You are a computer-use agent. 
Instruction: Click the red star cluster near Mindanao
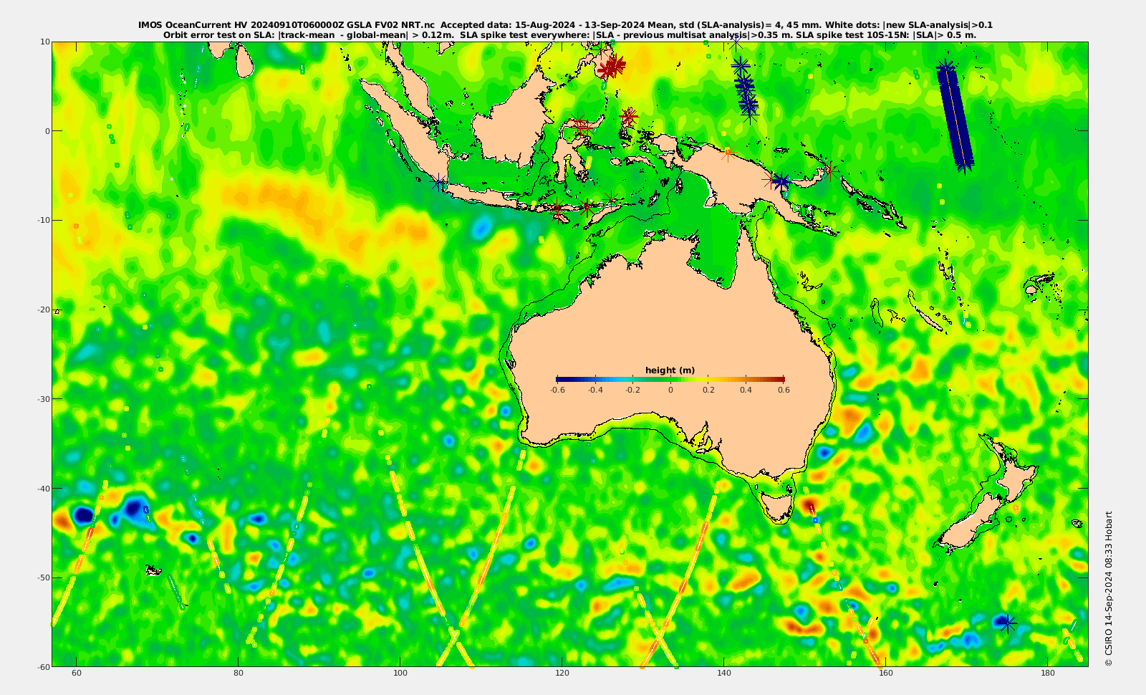click(612, 67)
